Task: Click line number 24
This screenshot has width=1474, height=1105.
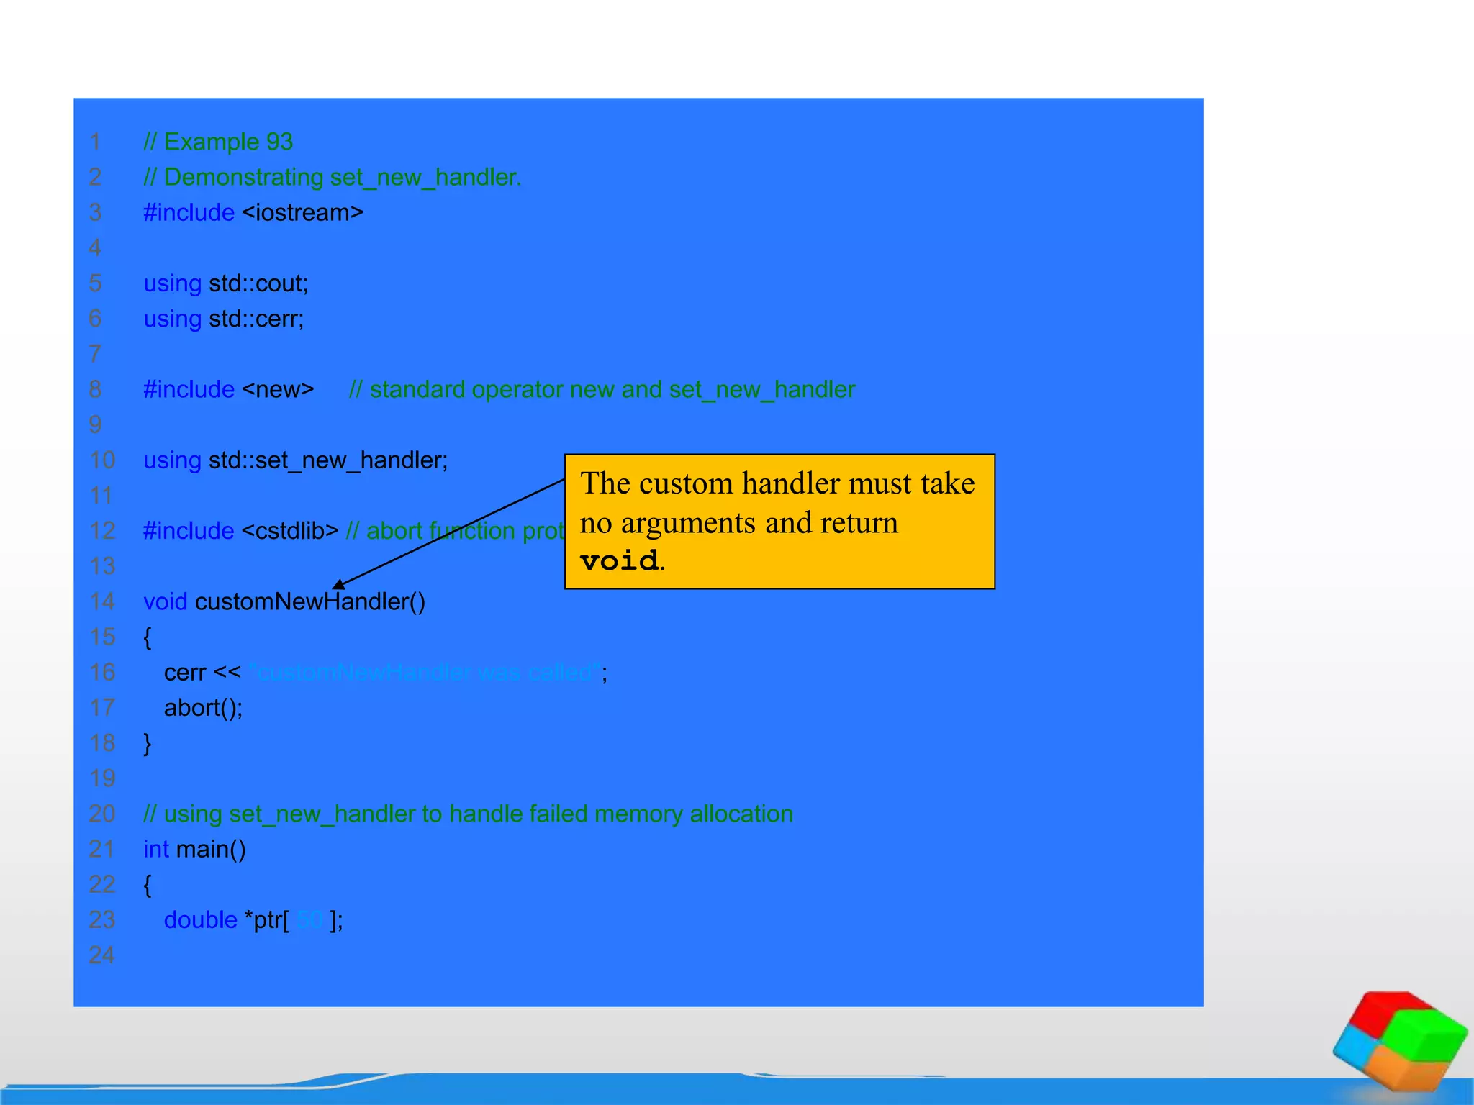Action: tap(101, 955)
